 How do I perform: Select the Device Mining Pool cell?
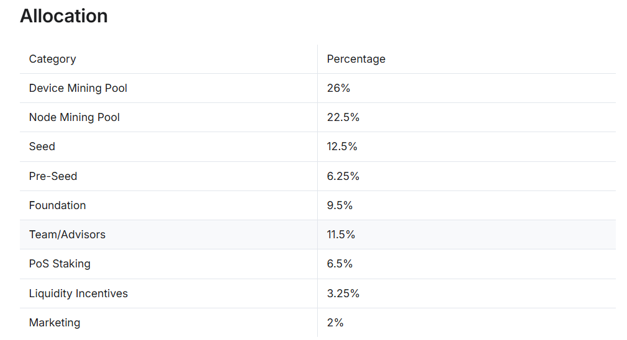pyautogui.click(x=78, y=88)
